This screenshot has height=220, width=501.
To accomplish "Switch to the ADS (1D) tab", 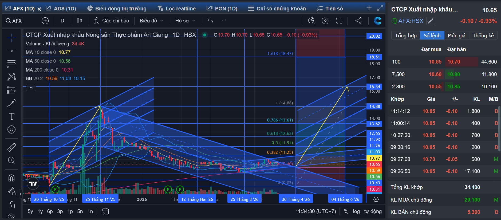I will pos(61,9).
